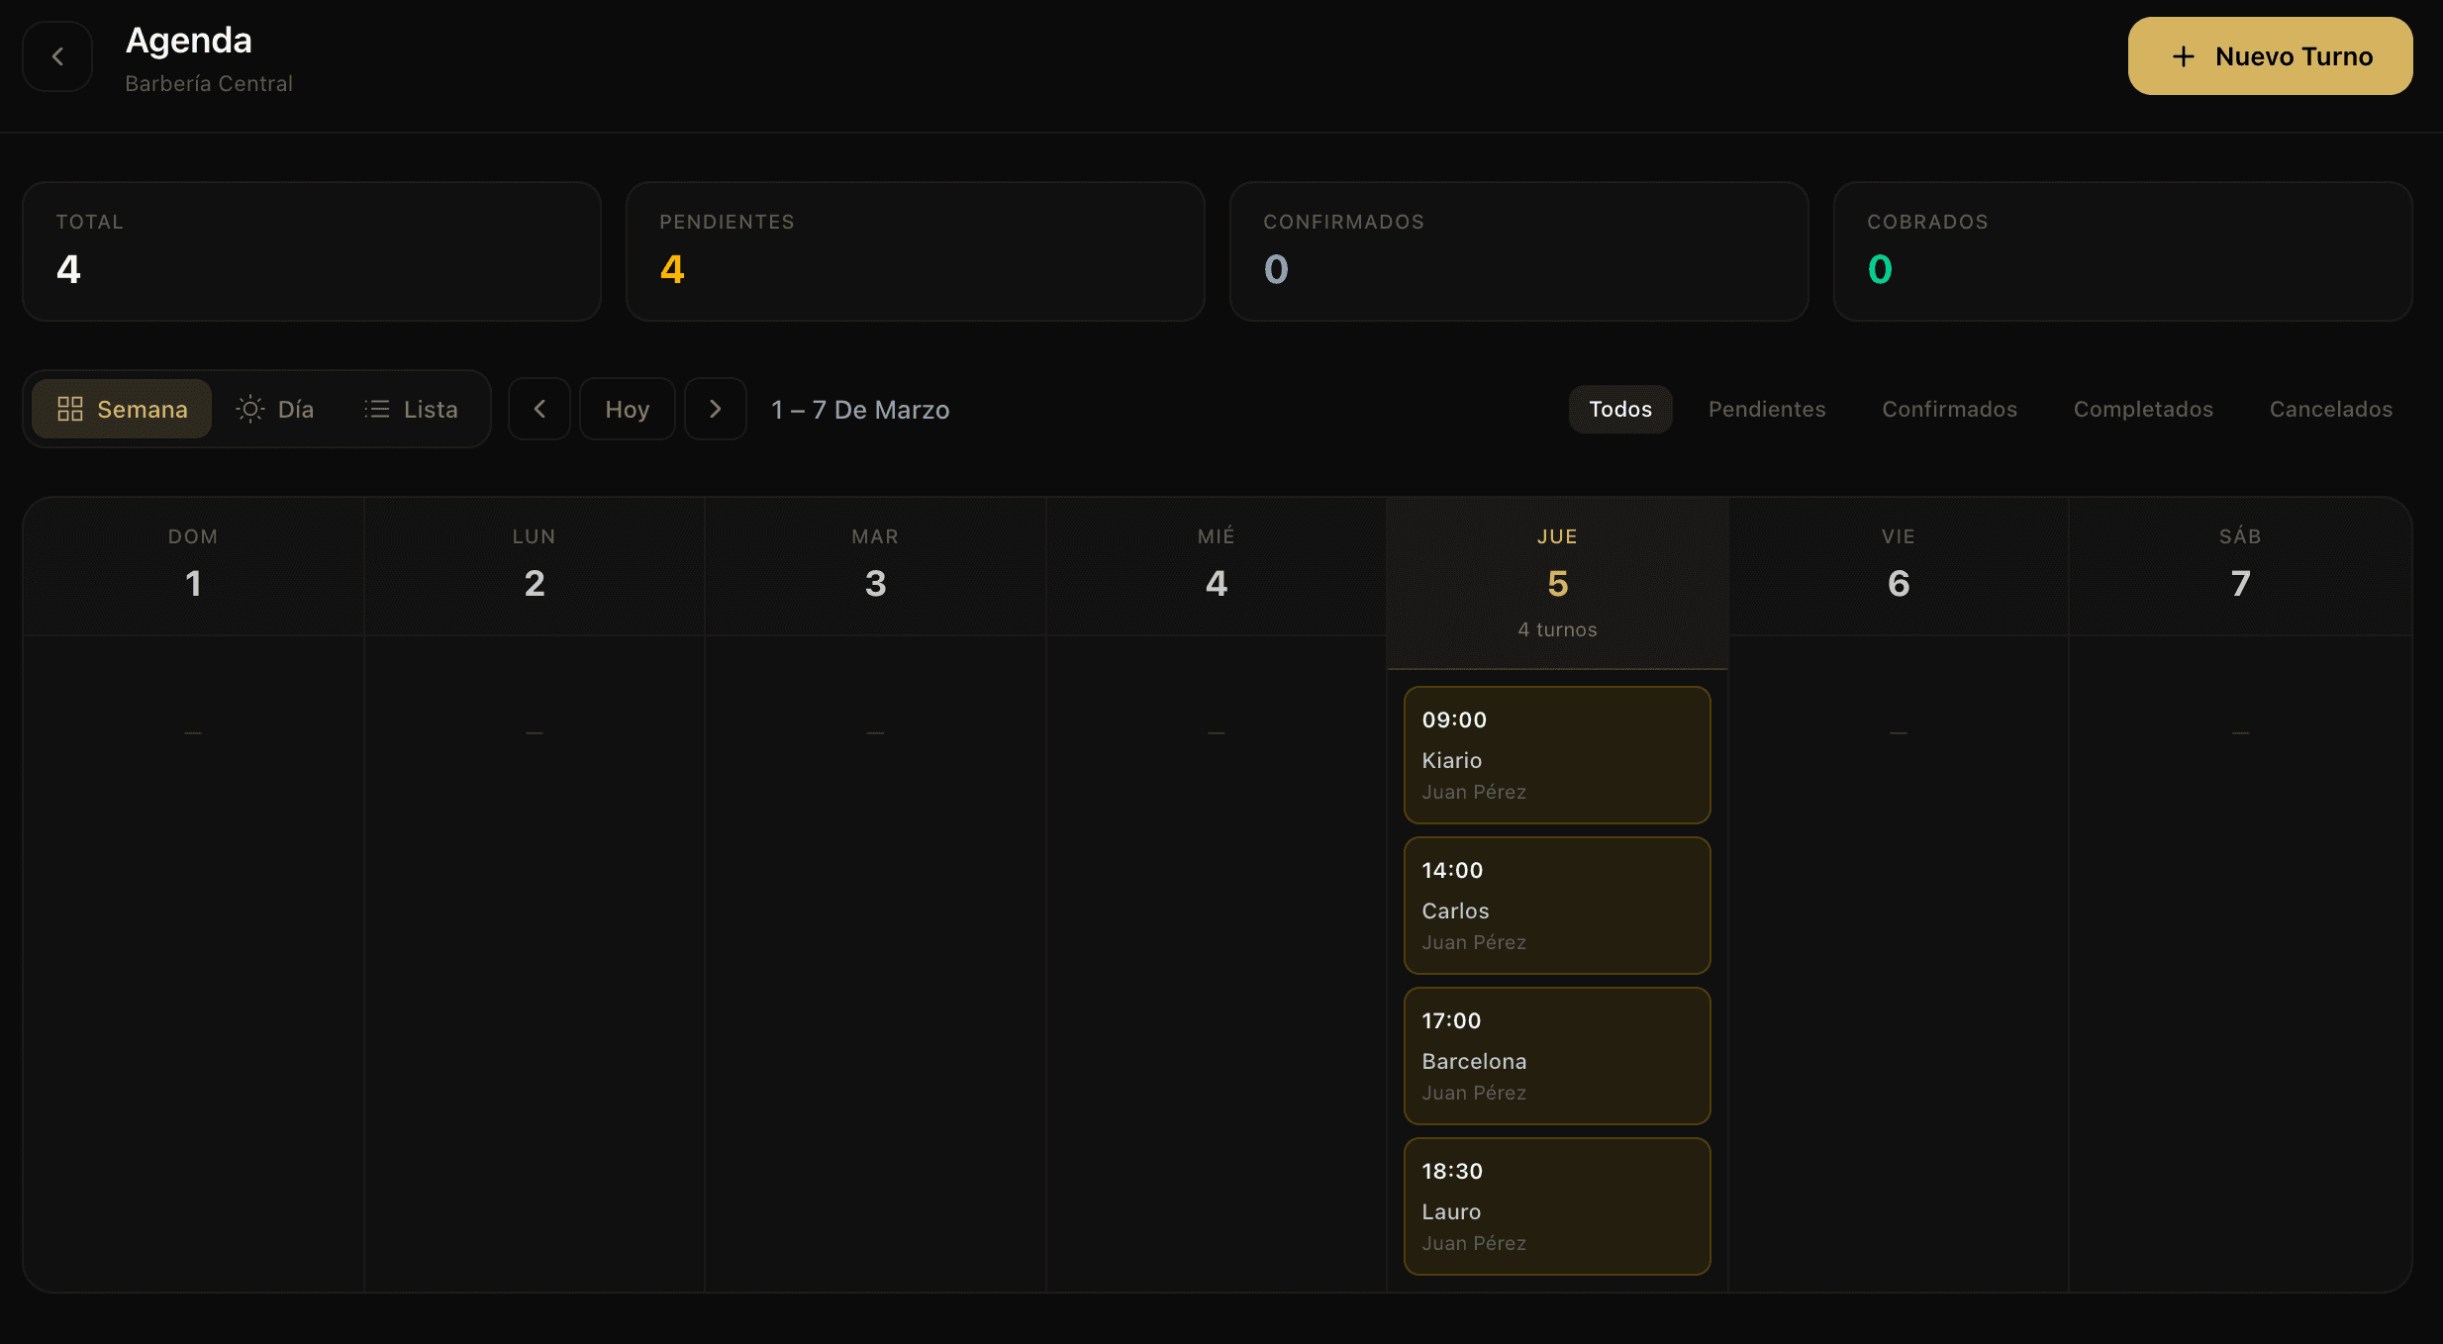Viewport: 2443px width, 1344px height.
Task: Open the 14:00 Carlos appointment
Action: coord(1556,906)
